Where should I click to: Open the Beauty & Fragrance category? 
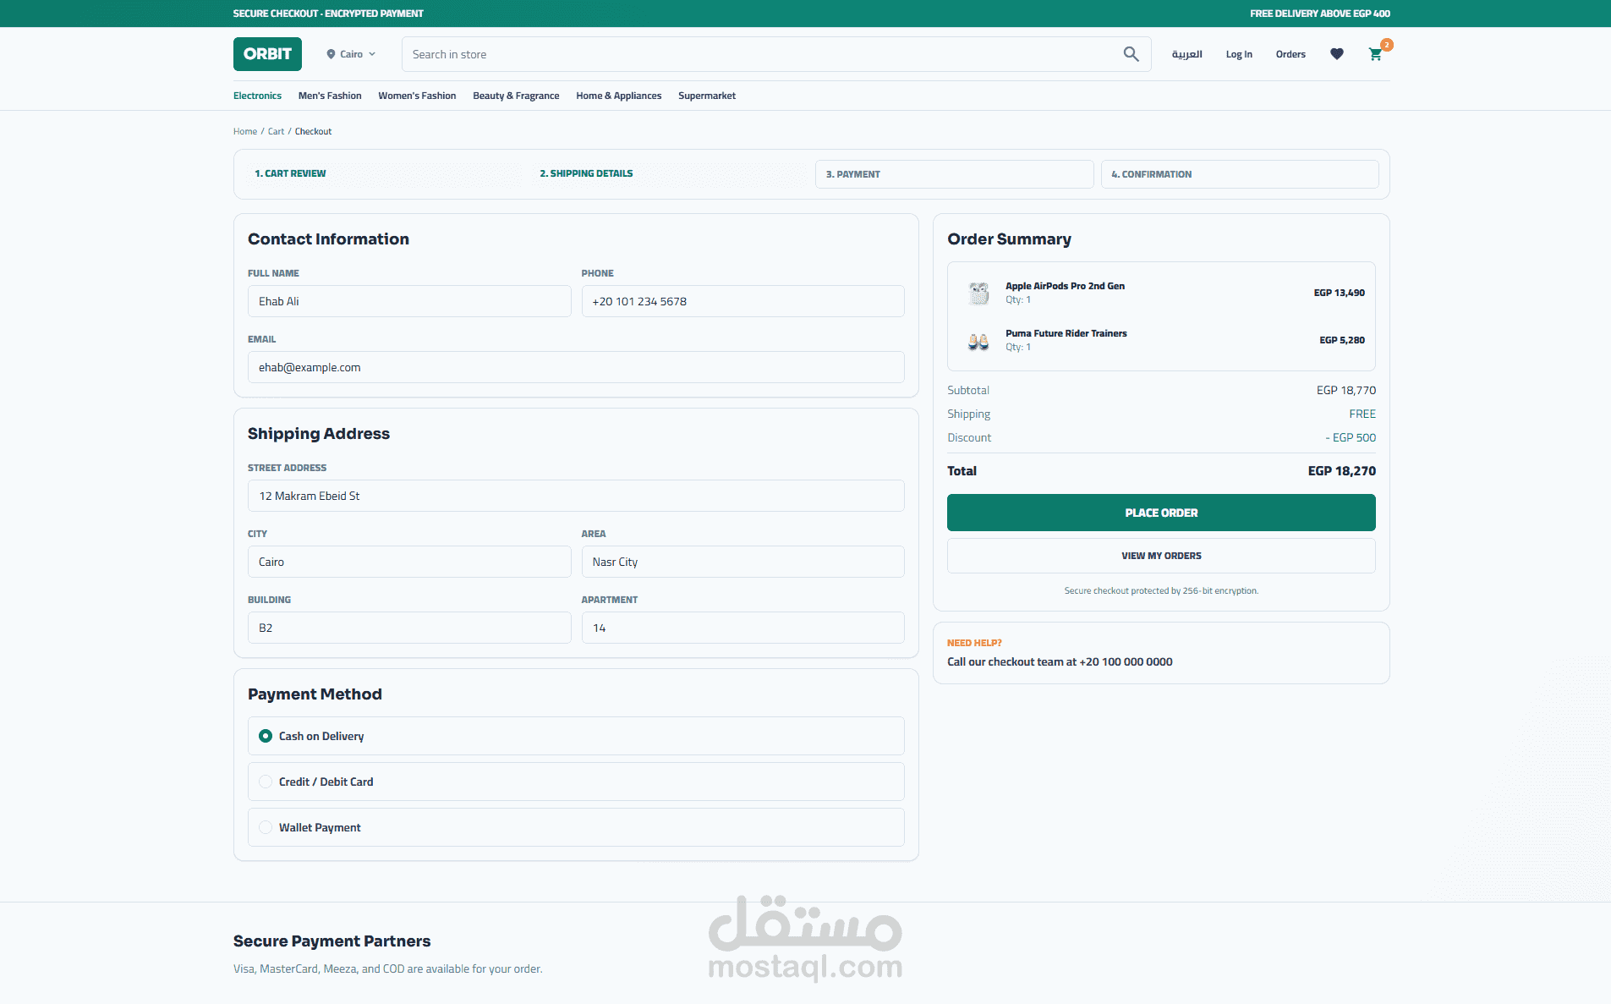click(516, 96)
